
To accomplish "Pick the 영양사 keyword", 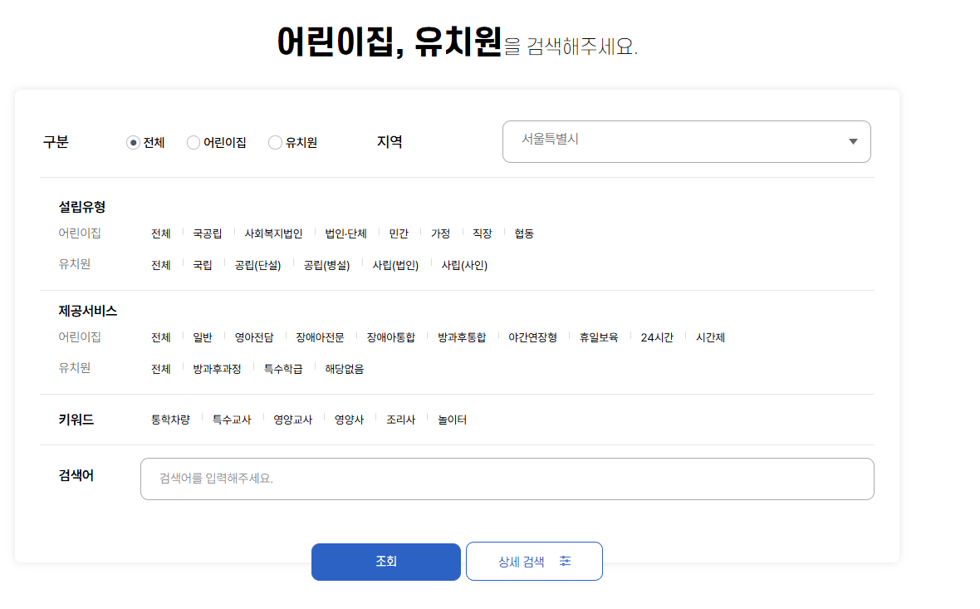I will [x=349, y=420].
